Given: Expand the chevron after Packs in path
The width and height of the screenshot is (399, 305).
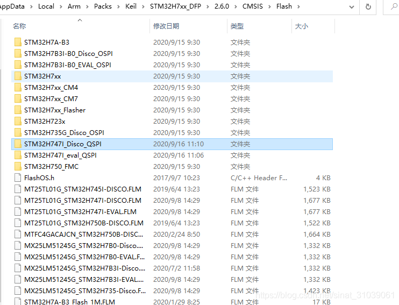Looking at the screenshot, I should (x=118, y=6).
